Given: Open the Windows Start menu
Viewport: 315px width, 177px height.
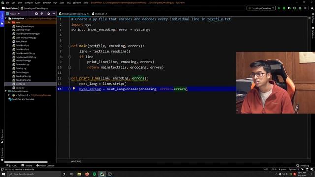Looking at the screenshot, I should [3, 174].
